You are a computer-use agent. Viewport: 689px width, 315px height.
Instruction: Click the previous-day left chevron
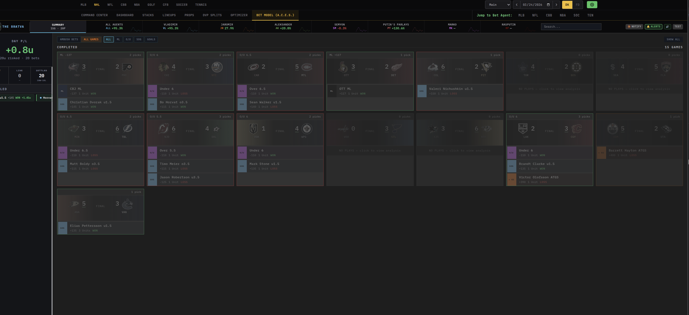pyautogui.click(x=517, y=5)
